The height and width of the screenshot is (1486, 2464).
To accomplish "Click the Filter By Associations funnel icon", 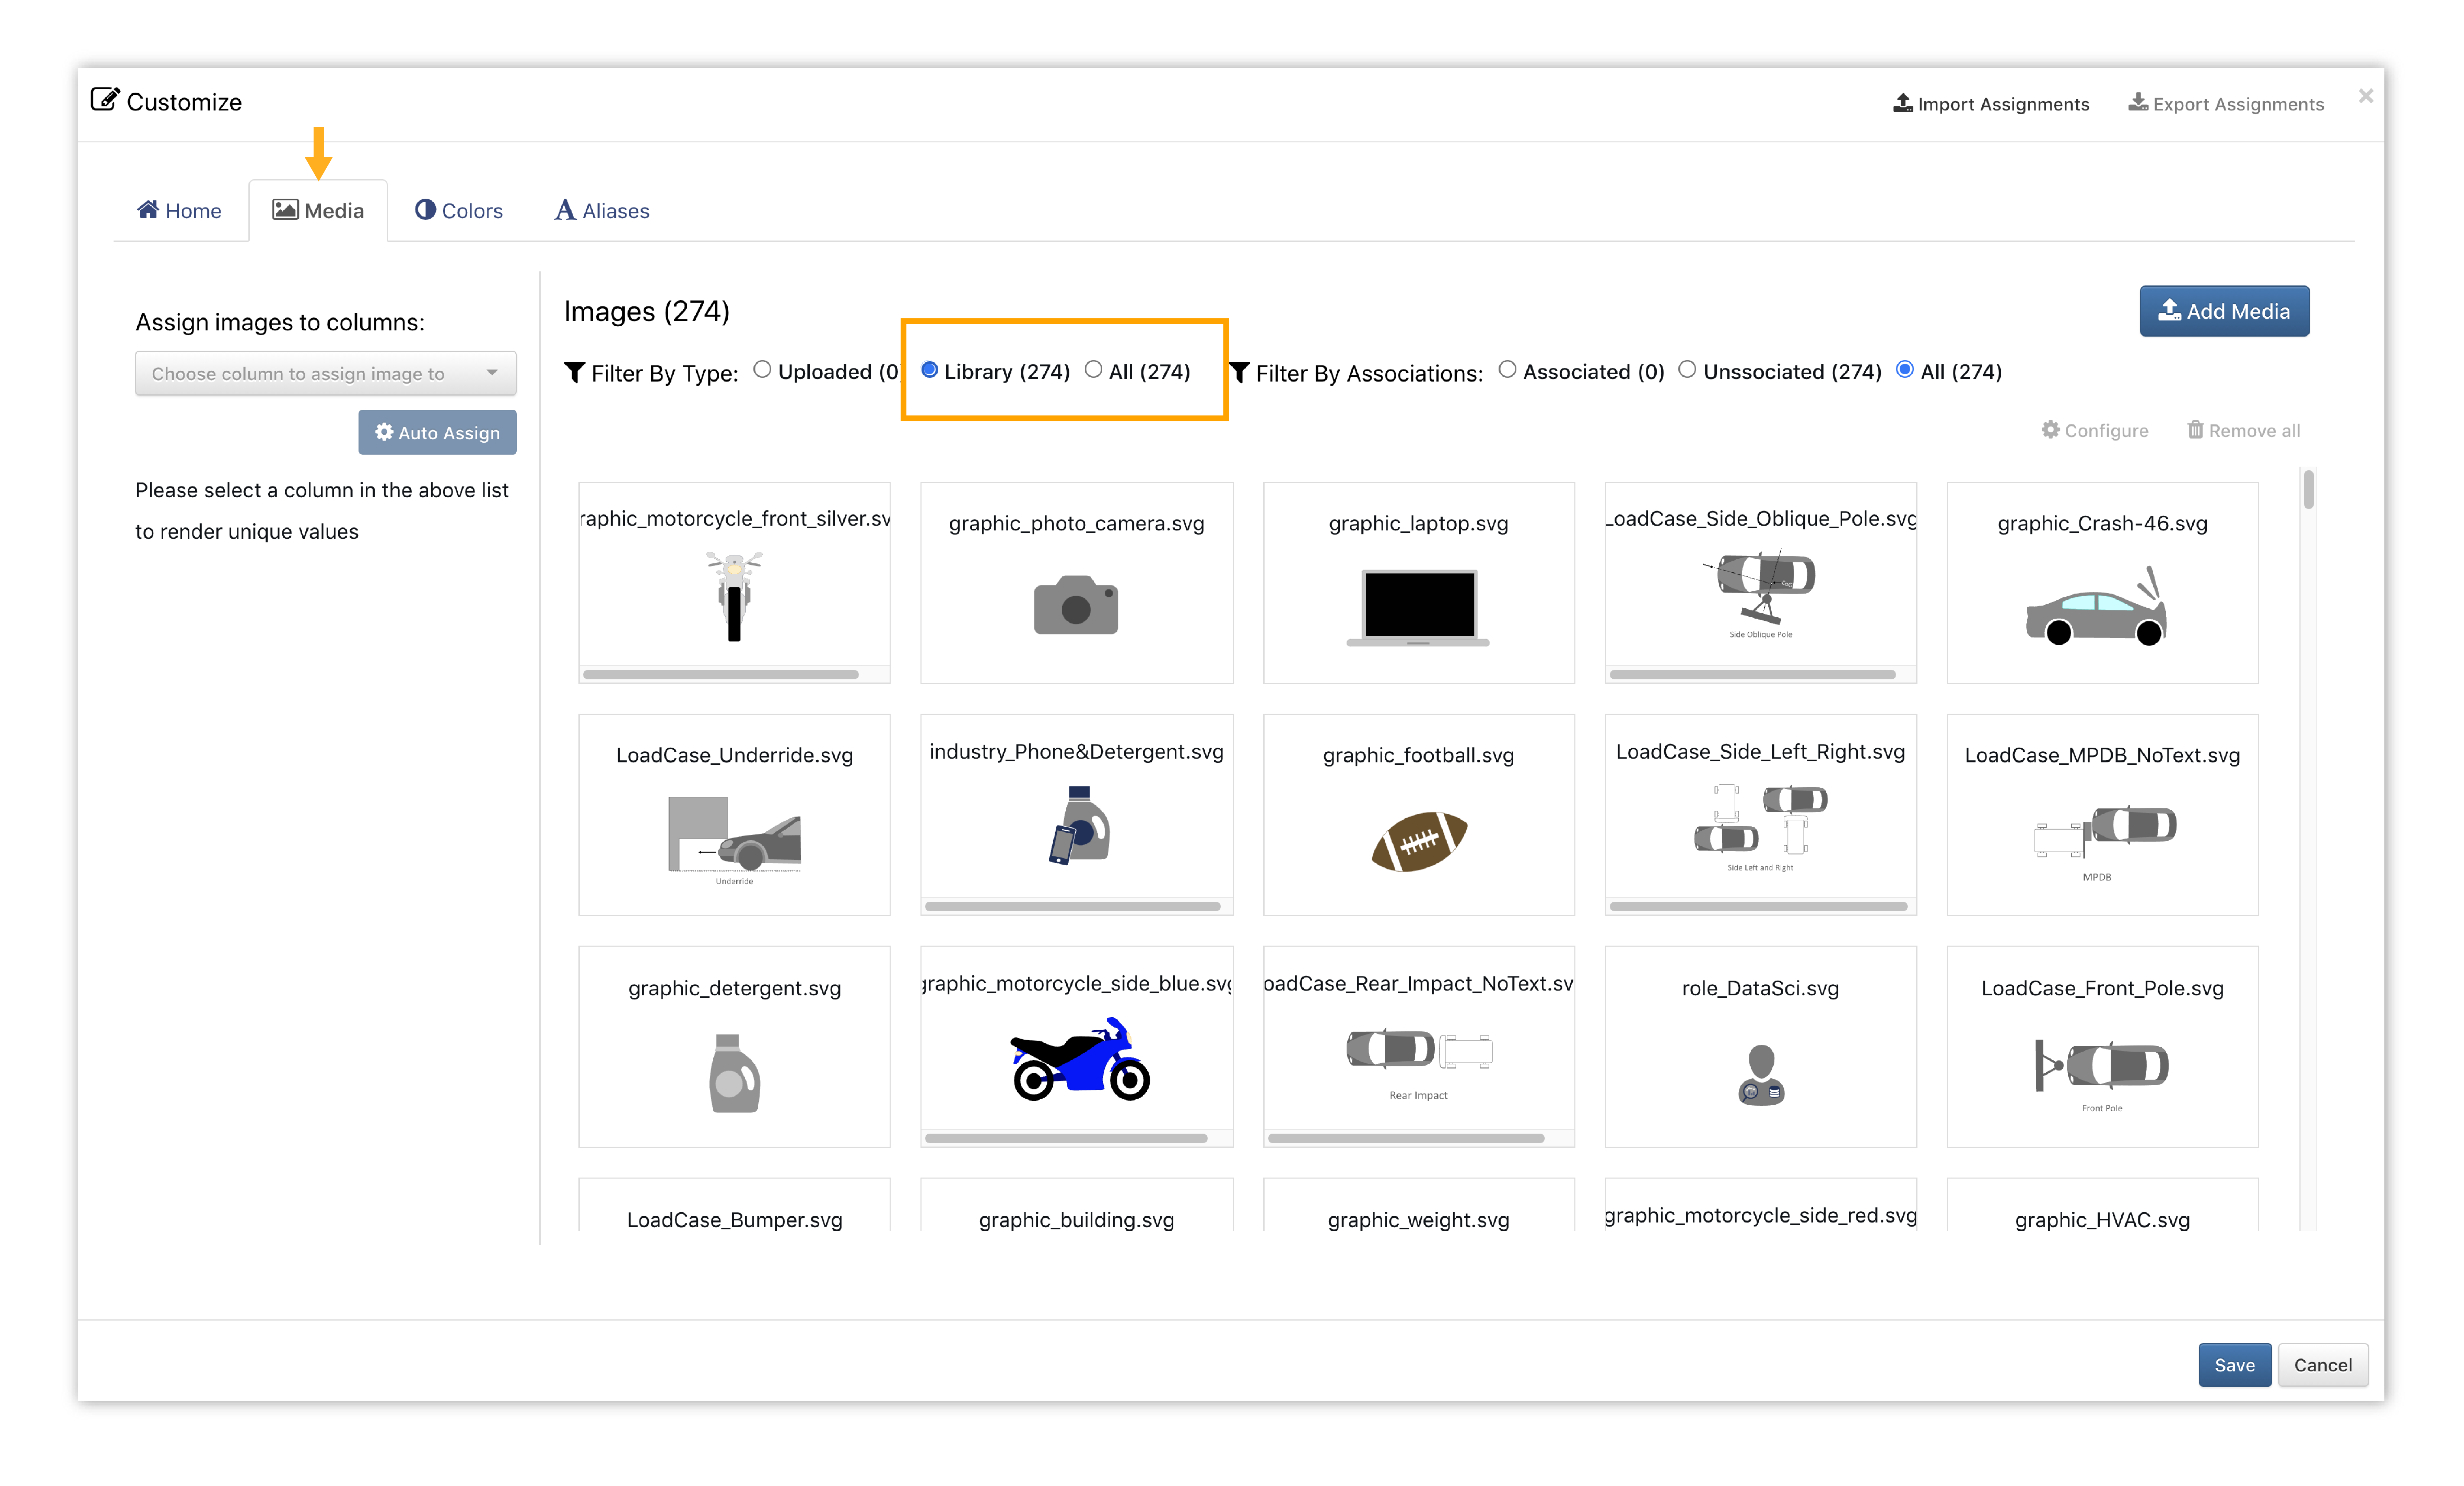I will click(1239, 372).
